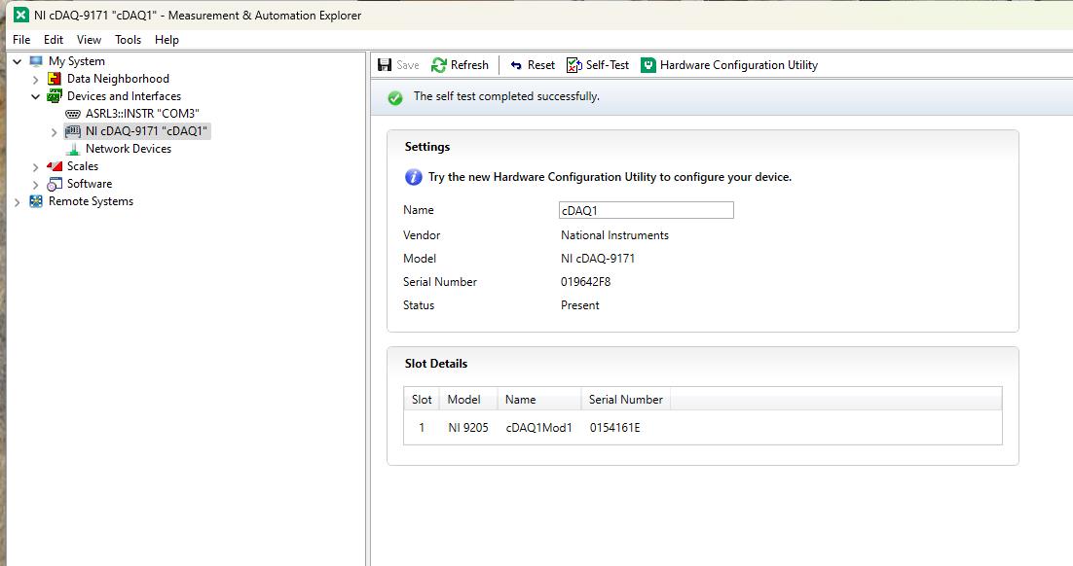Open the File menu
The width and height of the screenshot is (1073, 566).
pyautogui.click(x=21, y=40)
